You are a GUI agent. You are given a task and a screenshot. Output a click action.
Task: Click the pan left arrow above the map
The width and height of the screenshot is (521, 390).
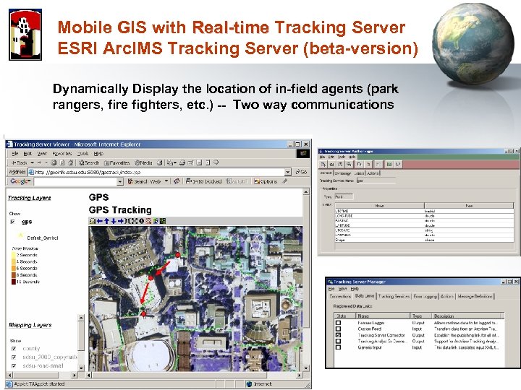(x=99, y=221)
